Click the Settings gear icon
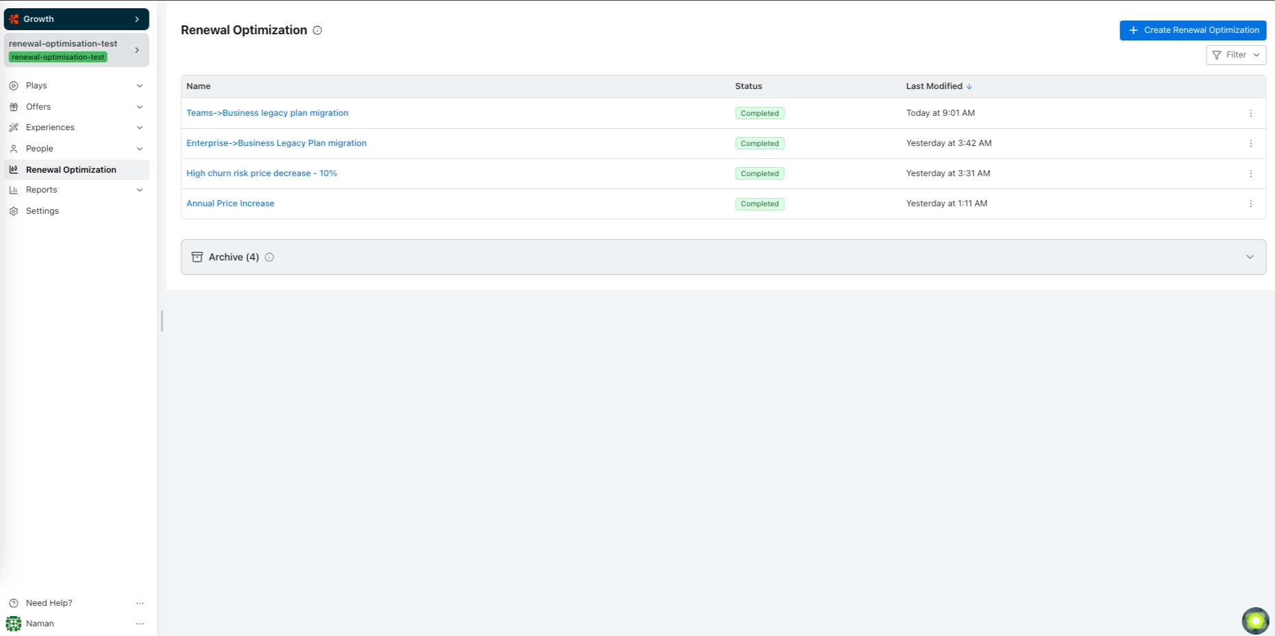The height and width of the screenshot is (636, 1275). (14, 211)
